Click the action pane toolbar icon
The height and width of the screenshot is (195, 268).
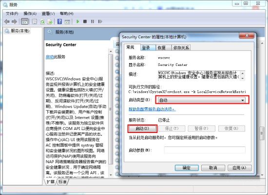[x=67, y=22]
